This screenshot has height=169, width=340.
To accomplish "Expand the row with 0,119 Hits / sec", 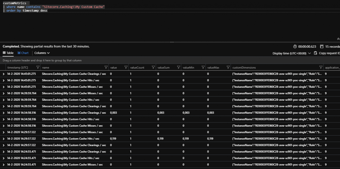I will [4, 139].
